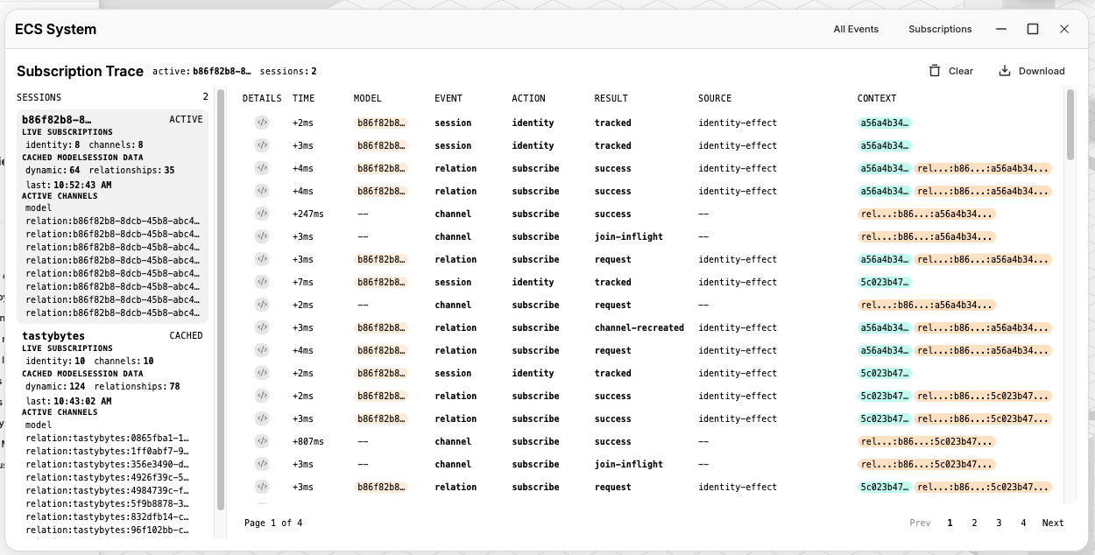1095x555 pixels.
Task: Click the Subscription Trace heading
Action: tap(80, 71)
